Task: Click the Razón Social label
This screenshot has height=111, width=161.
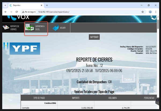Action: pos(137,51)
